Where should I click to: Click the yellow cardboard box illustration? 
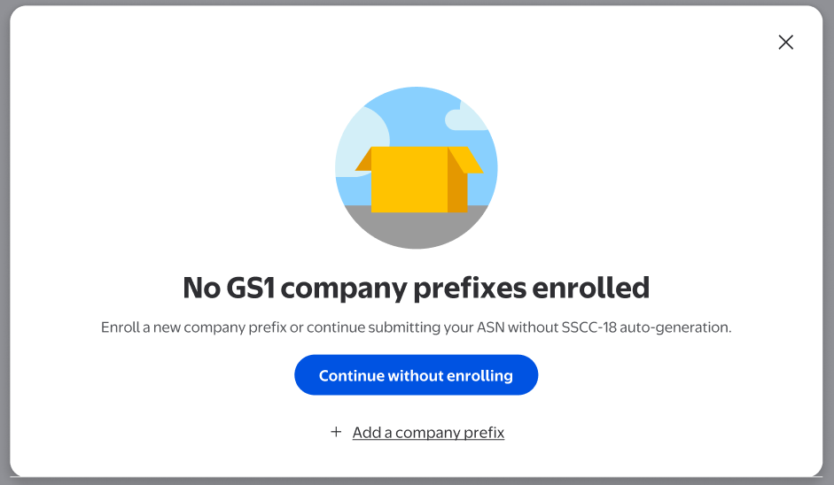point(409,181)
